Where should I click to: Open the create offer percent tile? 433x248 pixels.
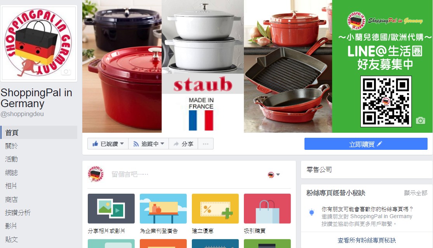pos(215,208)
